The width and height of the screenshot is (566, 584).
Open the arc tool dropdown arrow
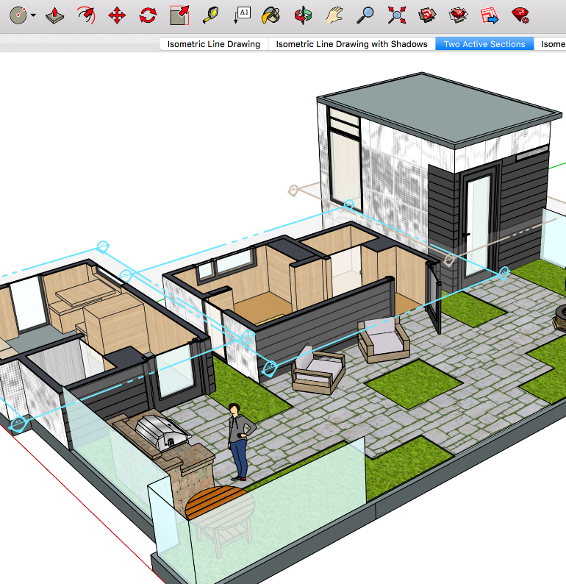point(34,15)
